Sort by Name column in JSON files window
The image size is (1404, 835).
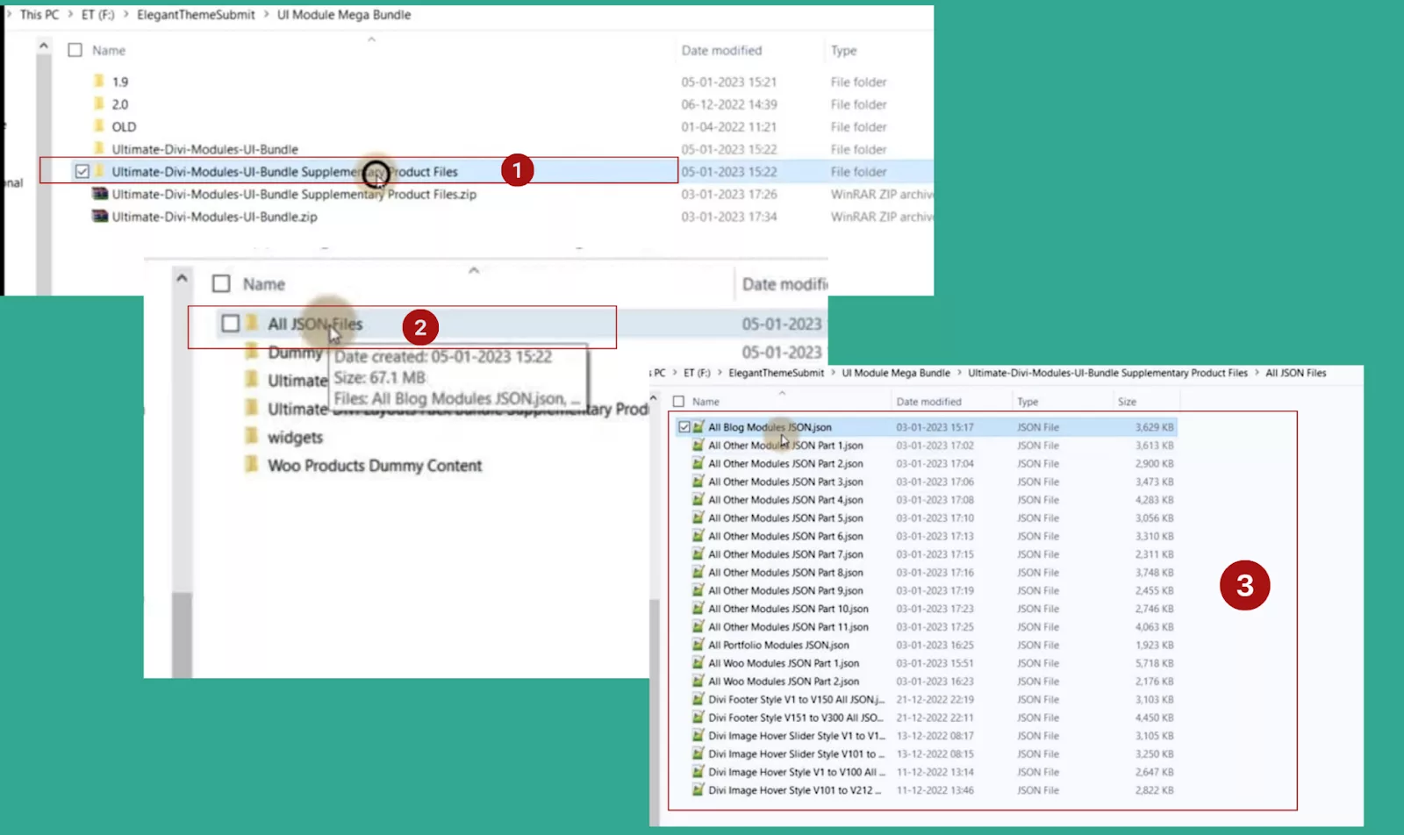(x=706, y=402)
